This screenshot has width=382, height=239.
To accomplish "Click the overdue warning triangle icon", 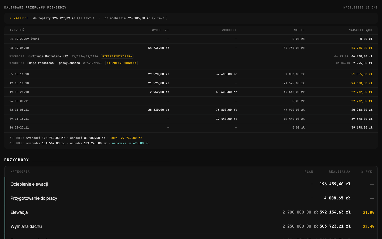I will (11, 18).
